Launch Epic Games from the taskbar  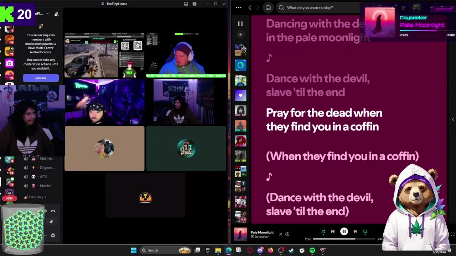[208, 250]
